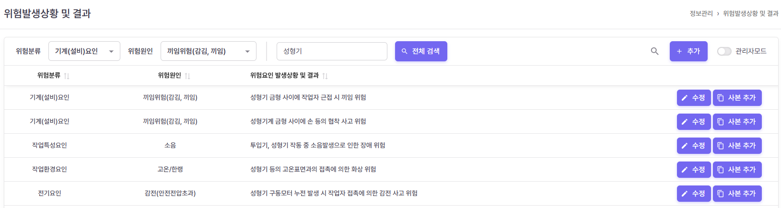Click the 위험발생상황 및 결과 breadcrumb

750,13
